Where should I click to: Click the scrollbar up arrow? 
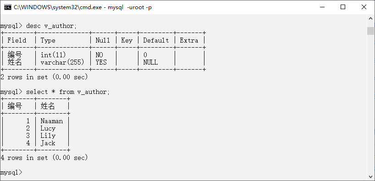(x=370, y=18)
